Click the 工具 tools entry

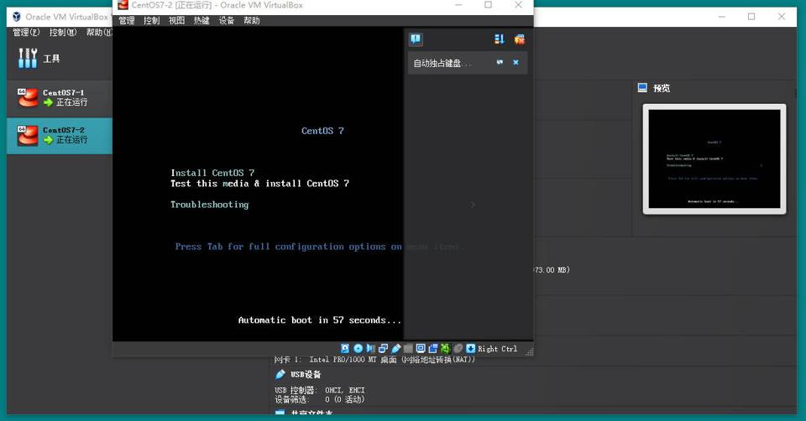(x=51, y=59)
